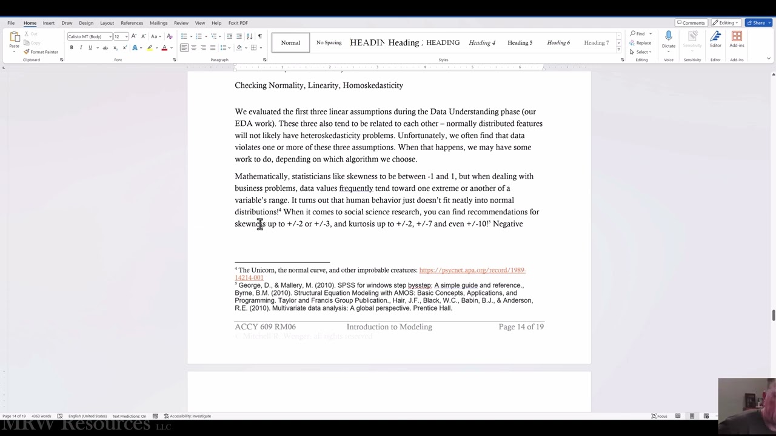The height and width of the screenshot is (436, 776).
Task: Open the Styles pane launcher
Action: tap(622, 60)
